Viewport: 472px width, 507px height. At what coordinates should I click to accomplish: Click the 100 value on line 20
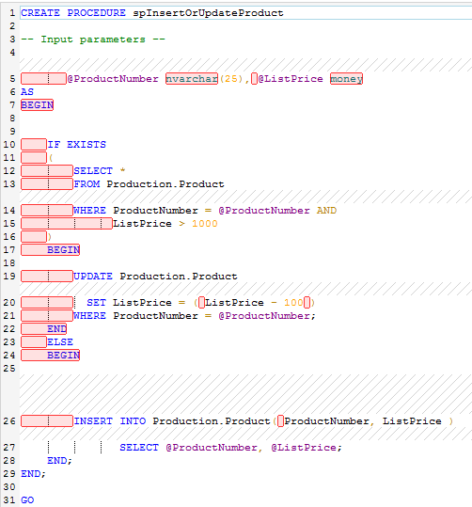click(x=293, y=303)
